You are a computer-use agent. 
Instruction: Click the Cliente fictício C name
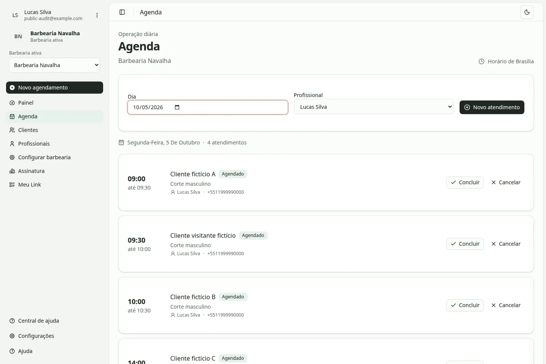coord(193,358)
